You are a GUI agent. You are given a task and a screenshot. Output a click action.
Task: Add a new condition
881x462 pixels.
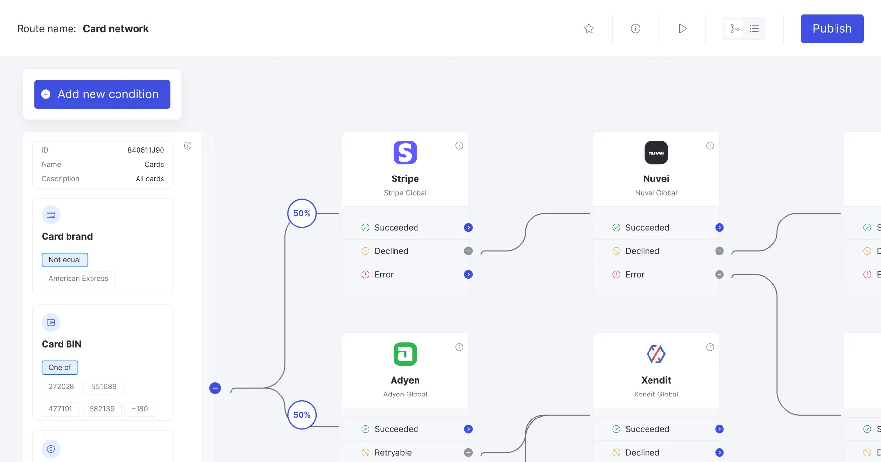[x=102, y=94]
